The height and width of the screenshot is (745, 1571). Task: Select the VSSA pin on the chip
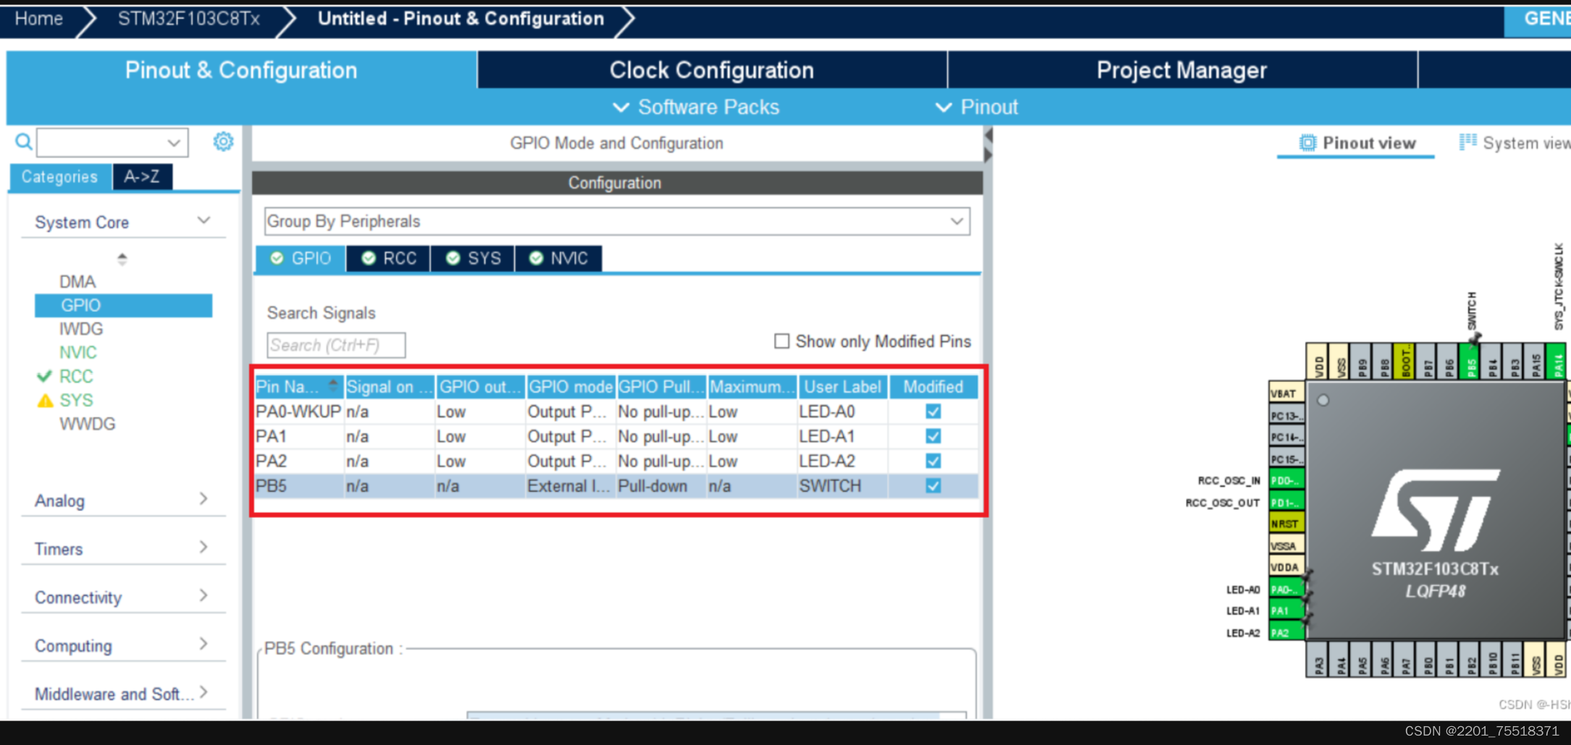pos(1286,545)
